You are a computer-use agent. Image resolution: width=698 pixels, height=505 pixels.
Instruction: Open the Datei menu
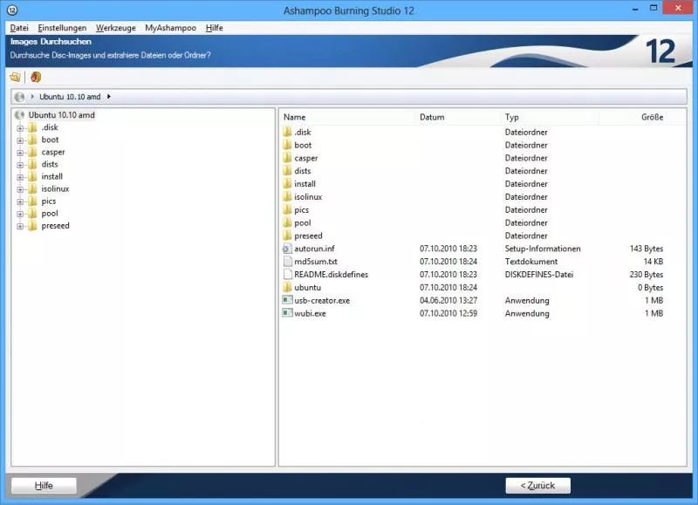point(19,28)
